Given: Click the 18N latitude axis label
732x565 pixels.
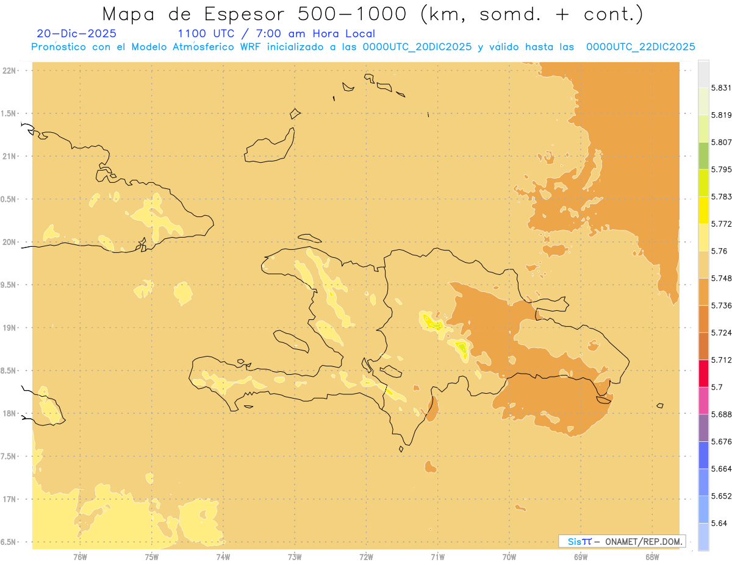Looking at the screenshot, I should point(9,414).
